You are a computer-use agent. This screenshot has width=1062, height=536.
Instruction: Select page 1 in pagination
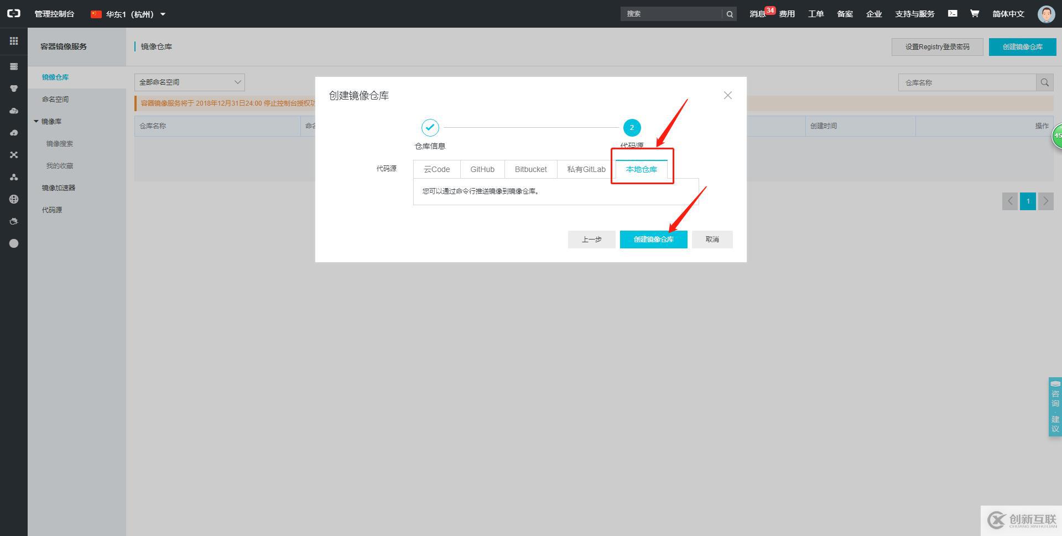click(1028, 201)
